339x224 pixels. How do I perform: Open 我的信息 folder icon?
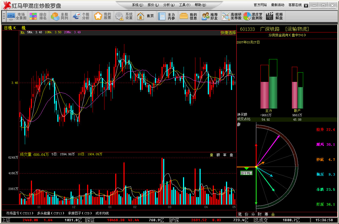pos(189,16)
